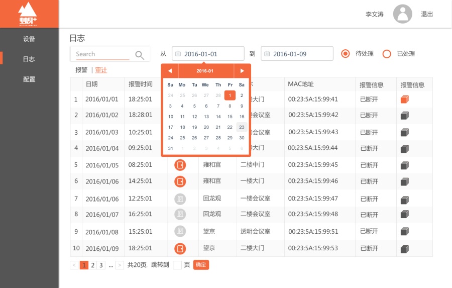Click gray device icon in row 7
The height and width of the screenshot is (288, 452).
[180, 199]
